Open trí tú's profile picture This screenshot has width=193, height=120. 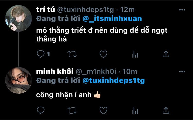pyautogui.click(x=19, y=18)
